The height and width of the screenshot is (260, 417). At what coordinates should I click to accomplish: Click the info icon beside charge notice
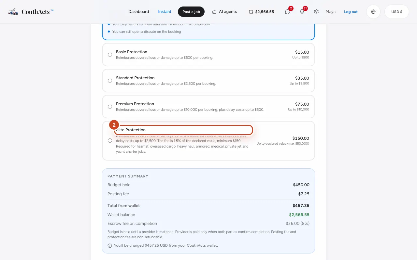tap(110, 245)
